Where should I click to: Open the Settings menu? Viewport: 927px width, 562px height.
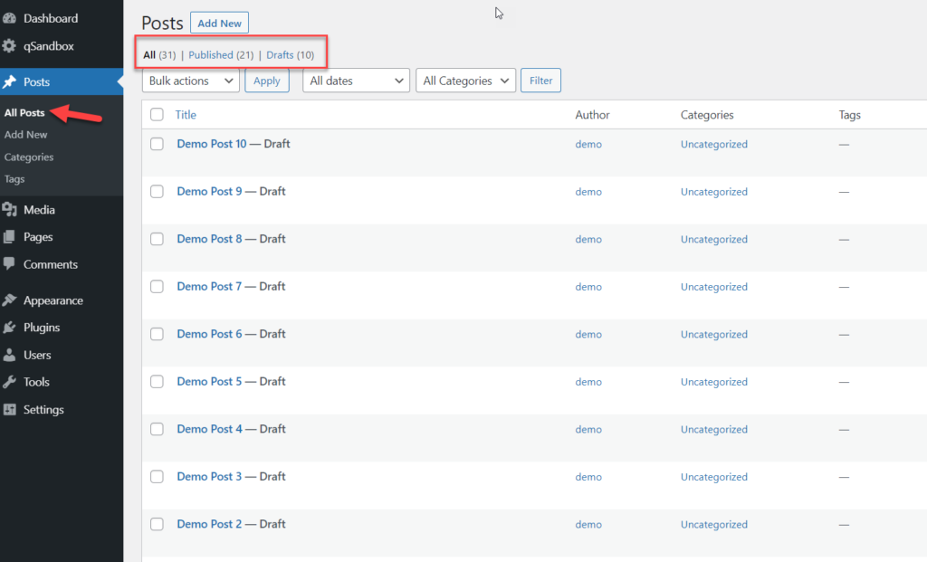43,410
